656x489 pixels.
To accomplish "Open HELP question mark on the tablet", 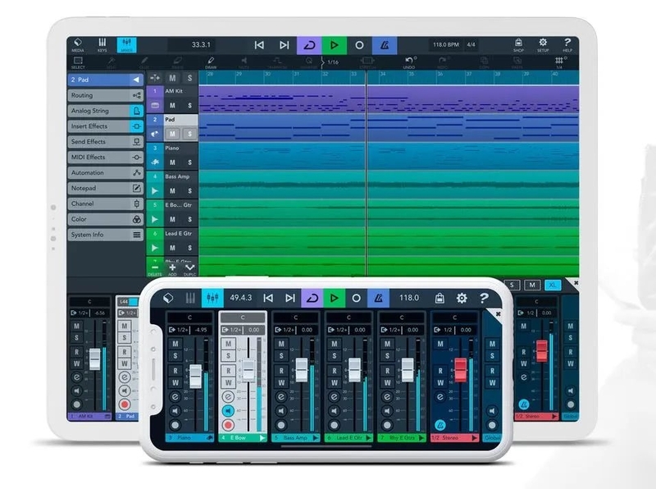I will 567,45.
